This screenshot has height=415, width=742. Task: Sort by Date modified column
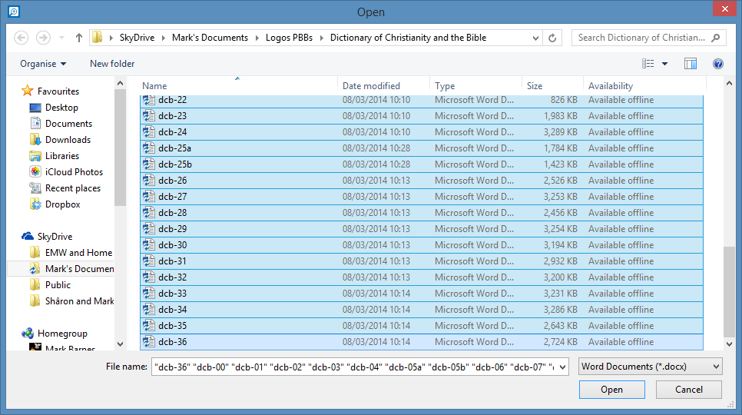(384, 85)
